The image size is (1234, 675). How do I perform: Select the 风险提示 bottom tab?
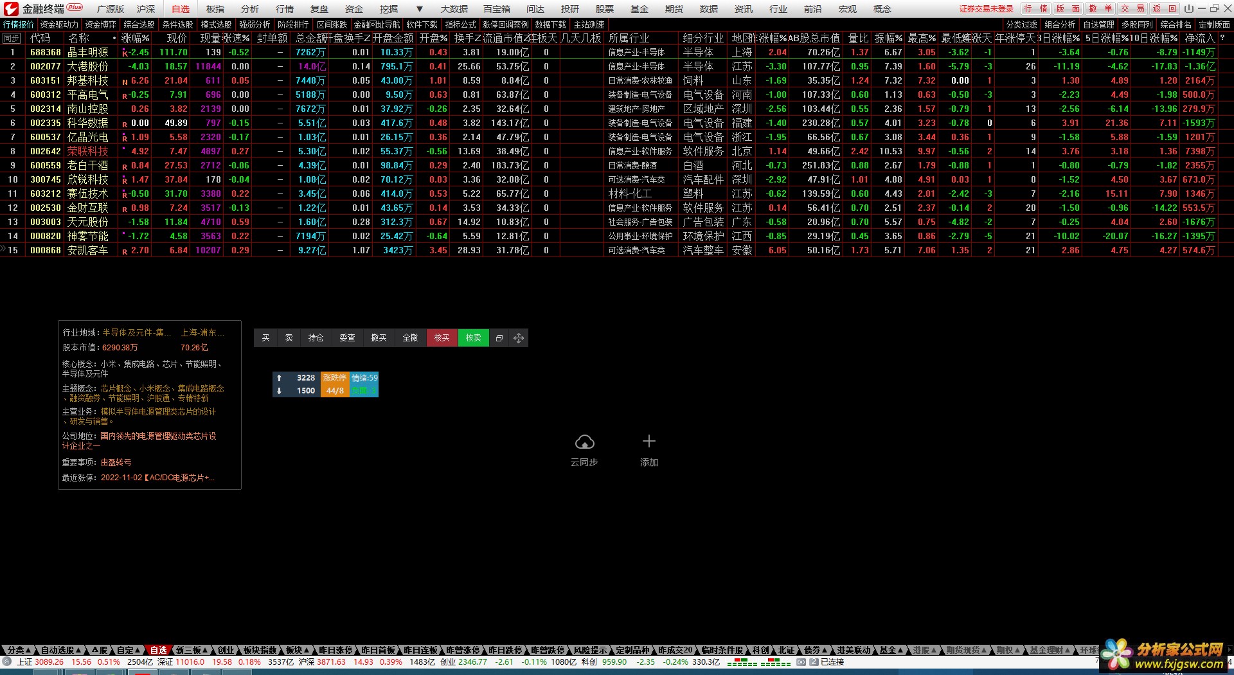(591, 650)
